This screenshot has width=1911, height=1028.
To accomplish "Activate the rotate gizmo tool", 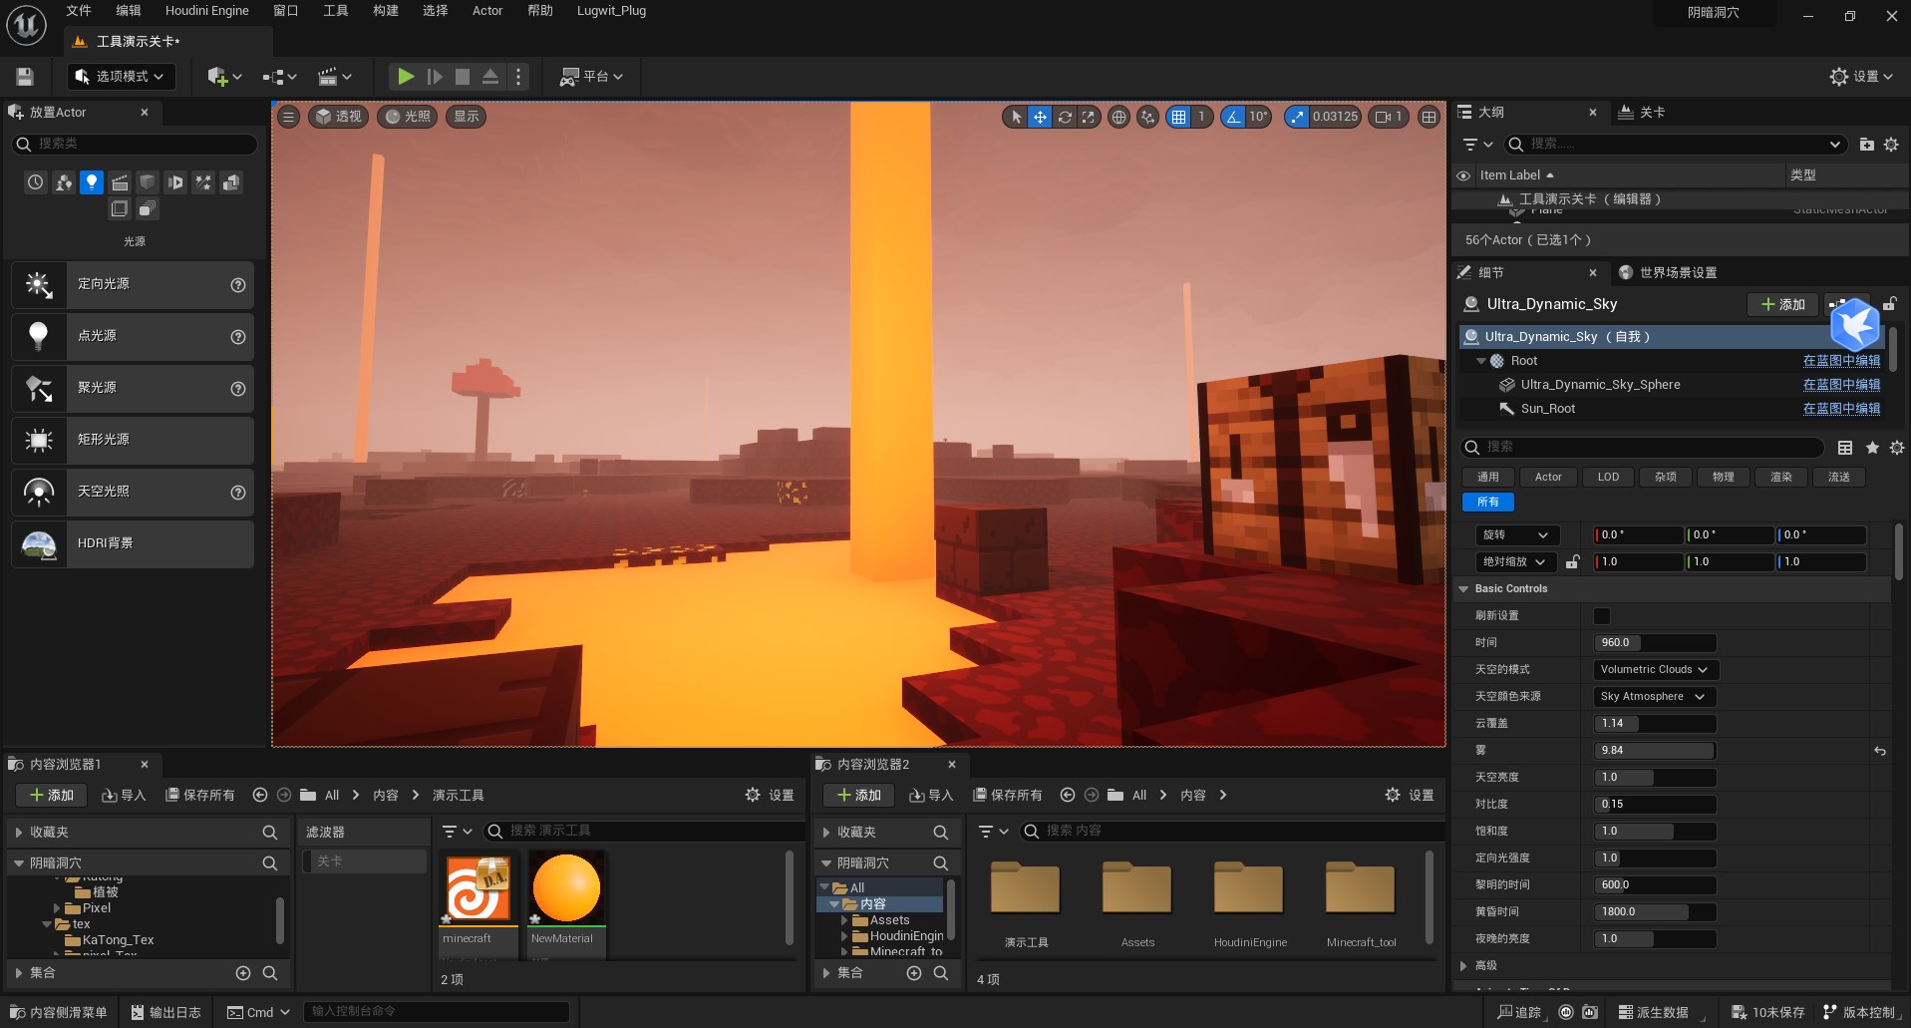I will (1065, 117).
